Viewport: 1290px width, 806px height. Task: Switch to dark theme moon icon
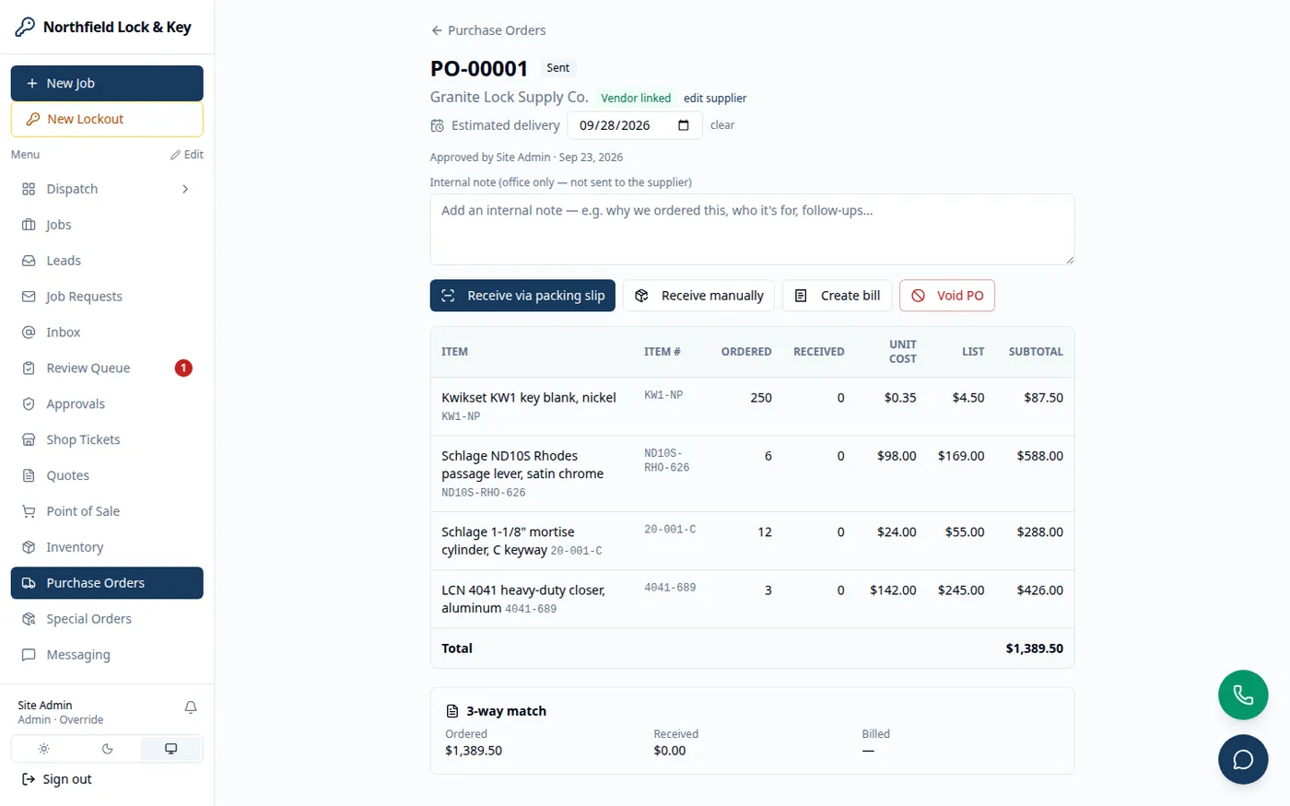tap(107, 749)
